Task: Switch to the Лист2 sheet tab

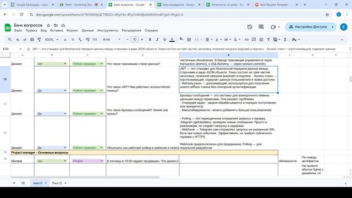Action: [x=59, y=183]
